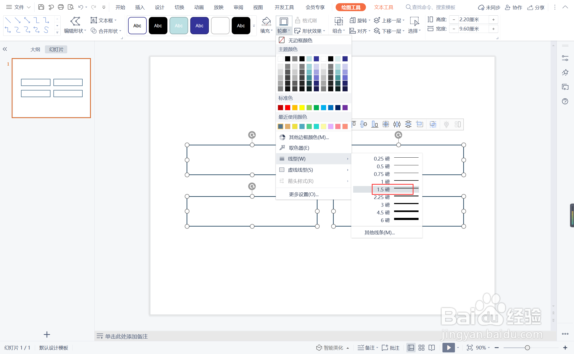Choose the 0.25 磅 line weight
574x354 pixels.
[387, 159]
